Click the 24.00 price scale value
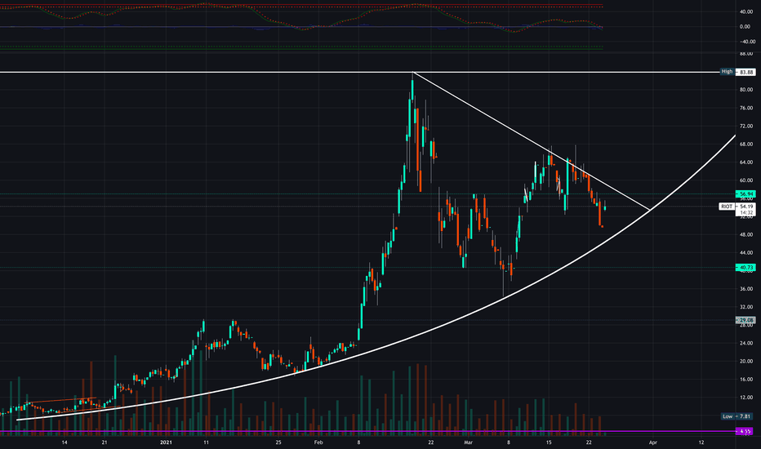761x449 pixels. pos(746,343)
